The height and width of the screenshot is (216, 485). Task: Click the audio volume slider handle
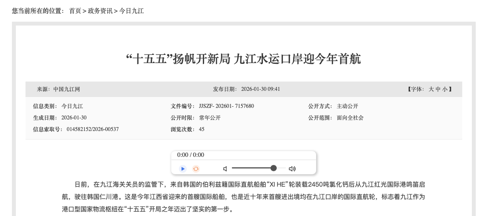(x=274, y=168)
